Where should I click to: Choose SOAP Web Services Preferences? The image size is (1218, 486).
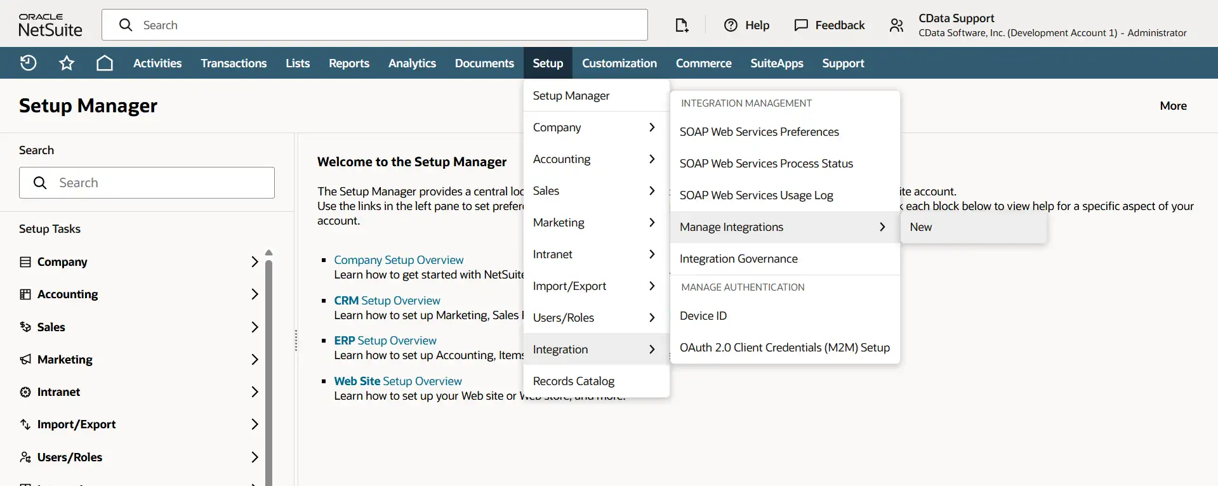click(x=759, y=132)
